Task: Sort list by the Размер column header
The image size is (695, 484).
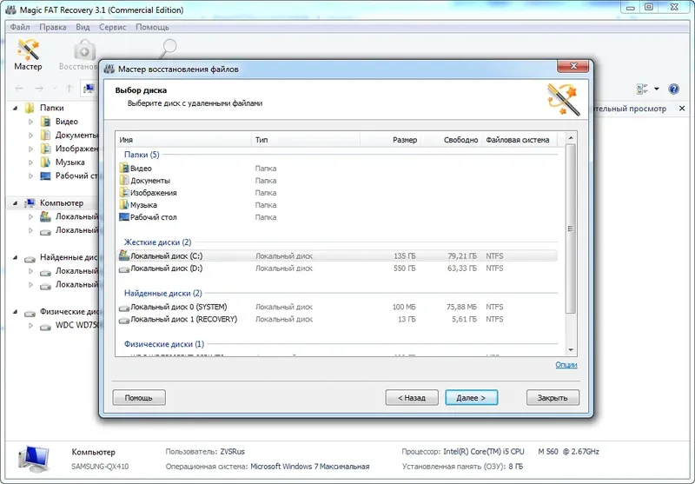Action: click(x=390, y=140)
